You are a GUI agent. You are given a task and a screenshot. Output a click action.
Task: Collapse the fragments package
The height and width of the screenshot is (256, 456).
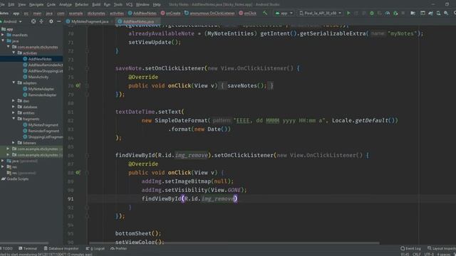point(14,119)
